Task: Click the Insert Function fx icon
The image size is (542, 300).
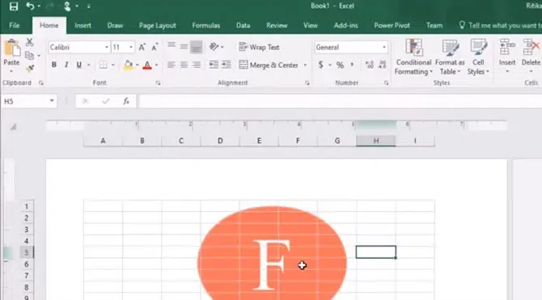Action: click(126, 101)
